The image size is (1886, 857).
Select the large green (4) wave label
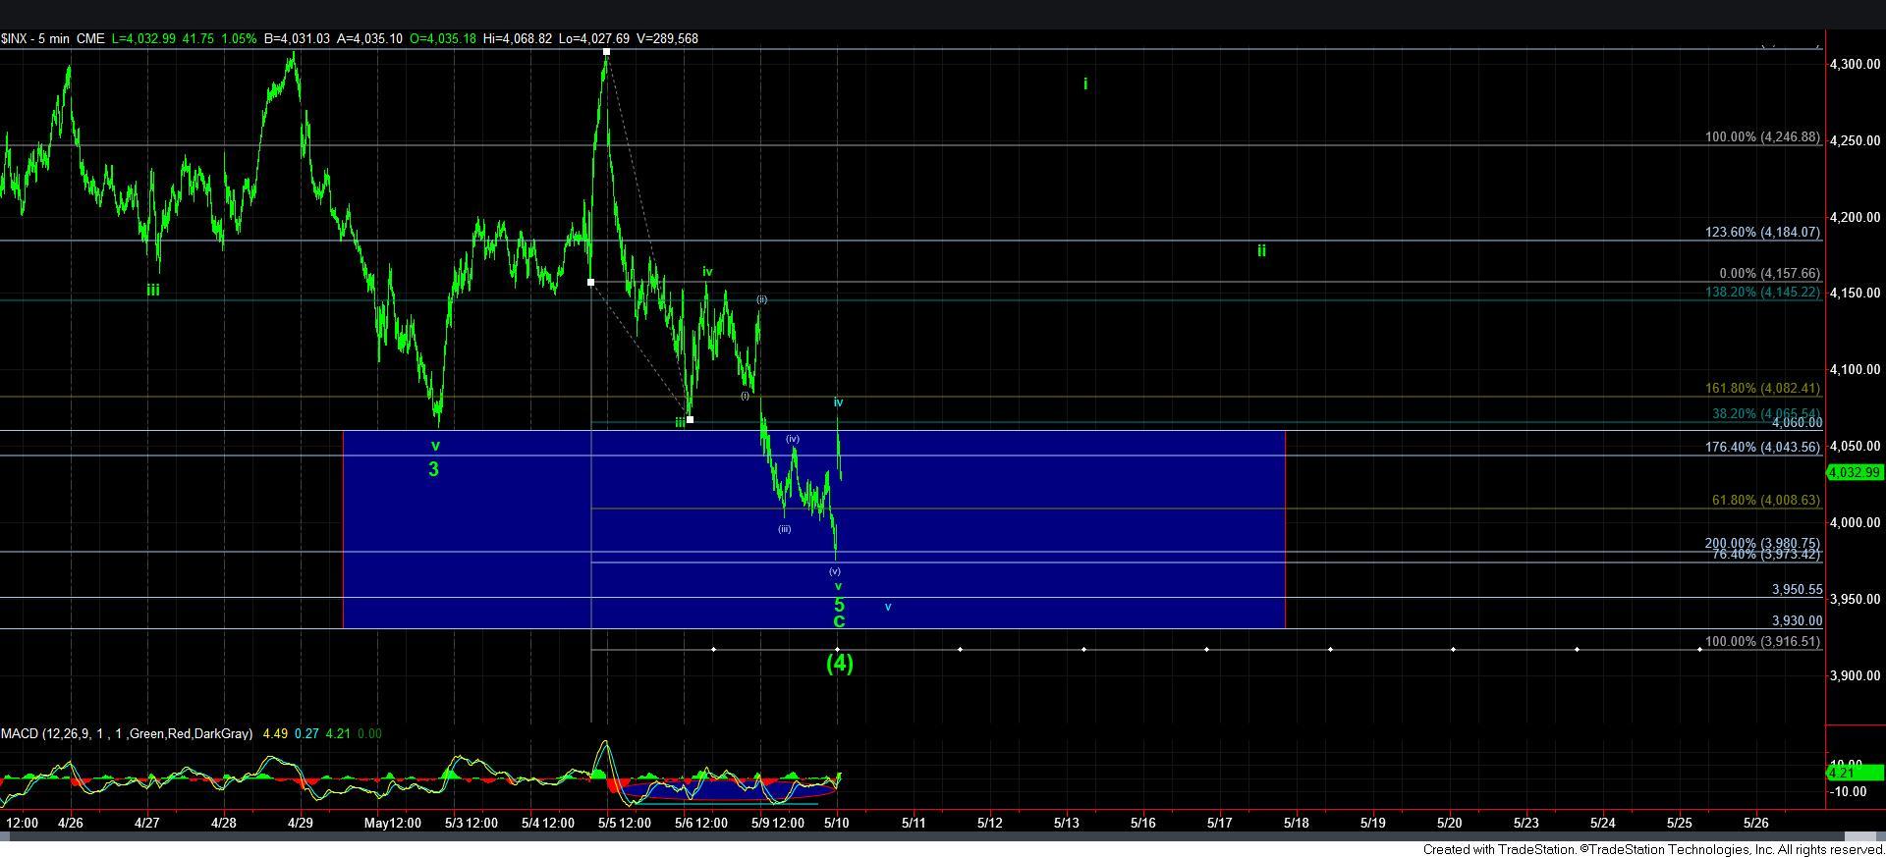point(839,664)
